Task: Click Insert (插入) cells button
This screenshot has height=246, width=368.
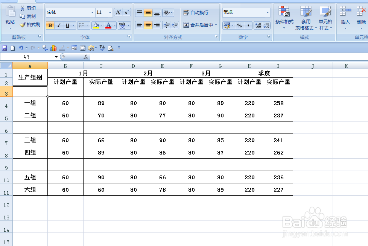Action: (345, 18)
